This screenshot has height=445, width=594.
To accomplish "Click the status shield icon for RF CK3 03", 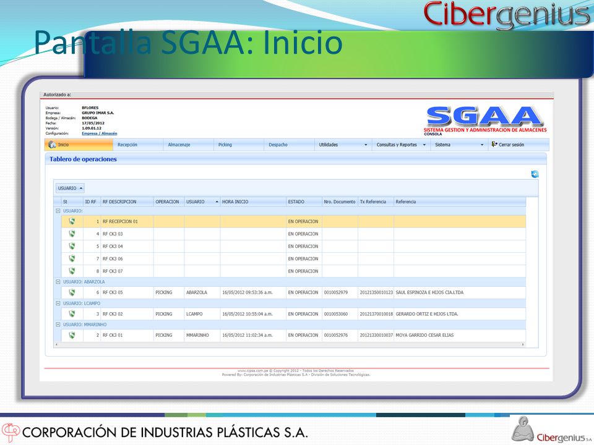I will (x=72, y=234).
